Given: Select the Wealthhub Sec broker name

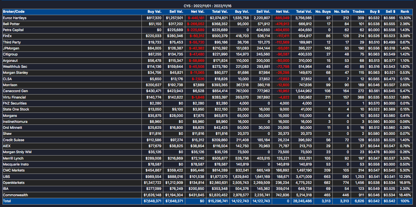Looking at the screenshot, I should tap(16, 67).
